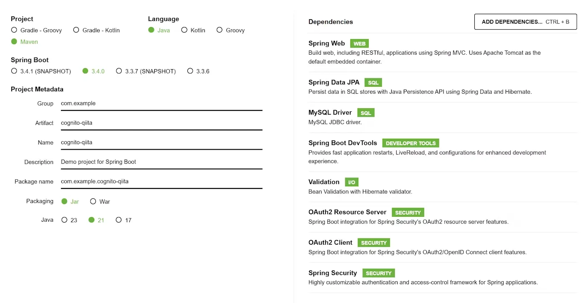Select the Gradle - Groovy project option
The width and height of the screenshot is (584, 303).
15,30
